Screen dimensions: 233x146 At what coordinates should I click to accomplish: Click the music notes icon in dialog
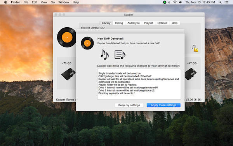pos(104,55)
